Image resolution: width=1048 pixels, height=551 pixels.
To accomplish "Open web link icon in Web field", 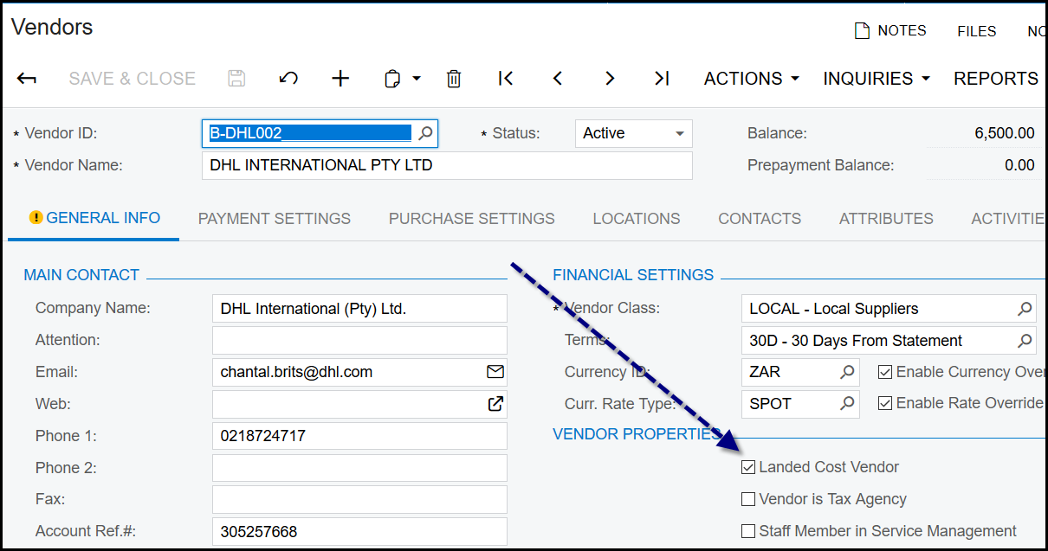I will pos(495,404).
